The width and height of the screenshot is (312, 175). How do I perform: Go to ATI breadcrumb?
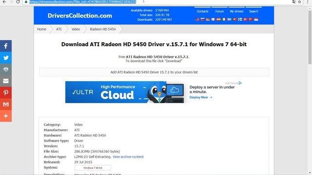tap(58, 29)
